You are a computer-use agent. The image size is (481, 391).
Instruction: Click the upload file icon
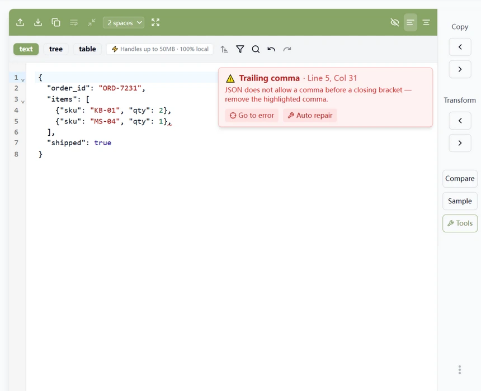(x=20, y=22)
